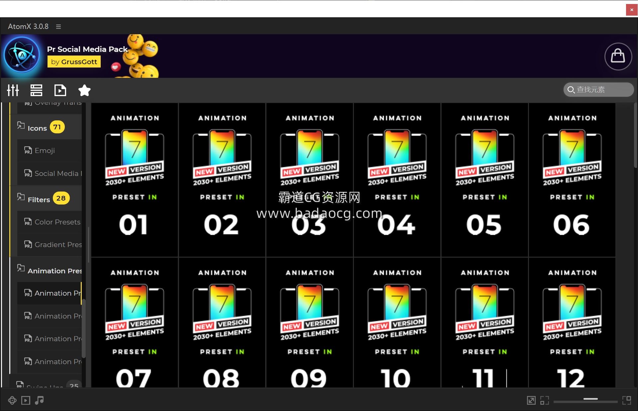
Task: Toggle sound with the music note icon
Action: point(39,400)
